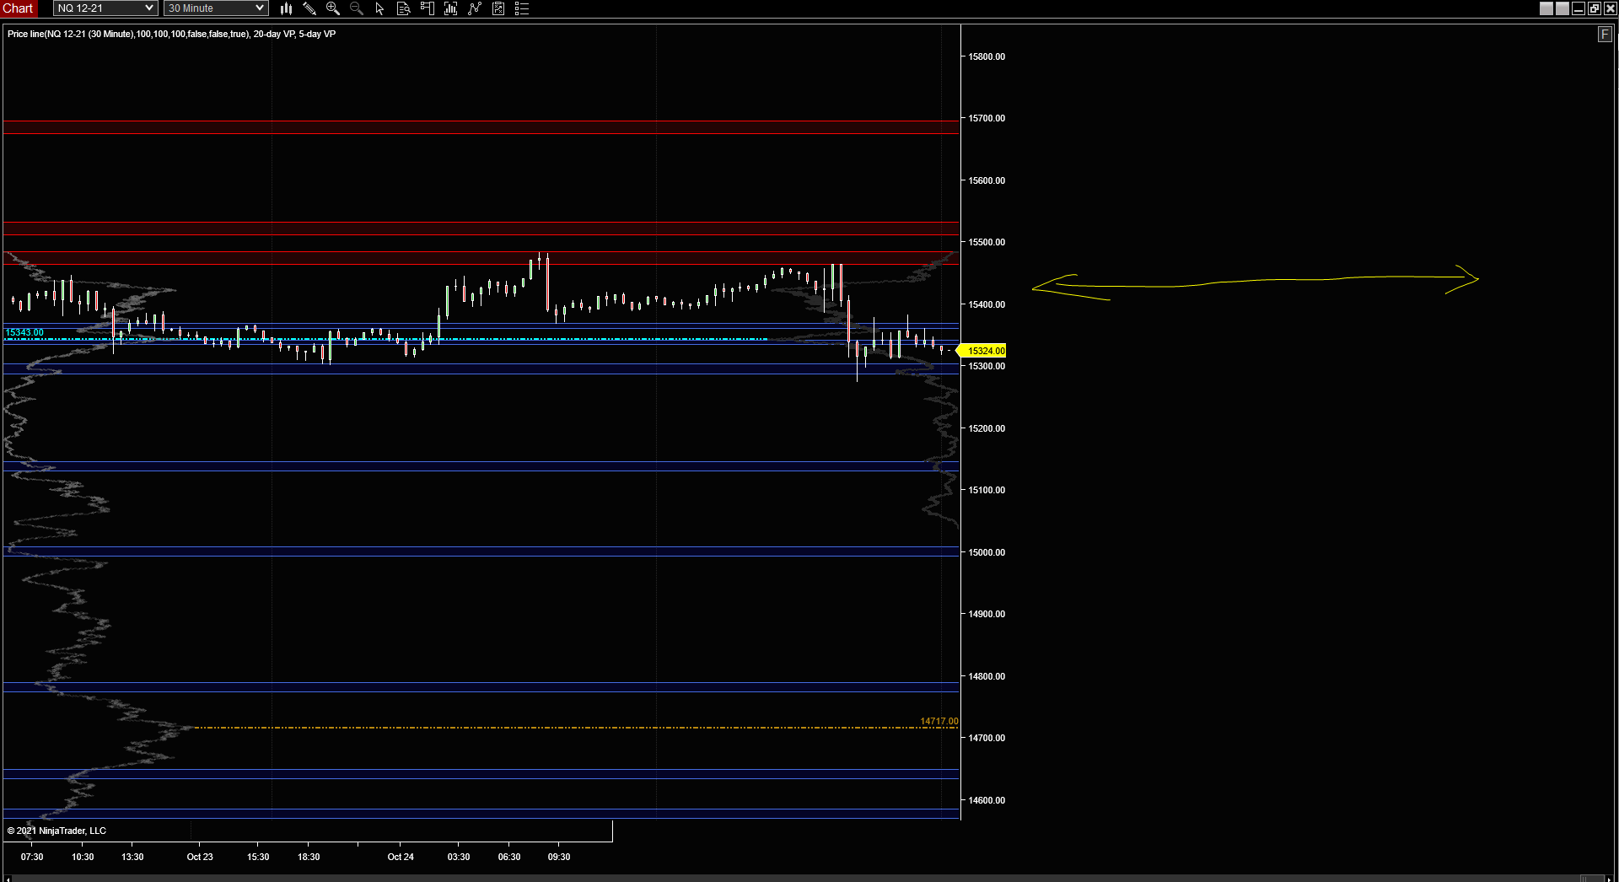Open the Data Series settings
1619x882 pixels.
(x=451, y=8)
